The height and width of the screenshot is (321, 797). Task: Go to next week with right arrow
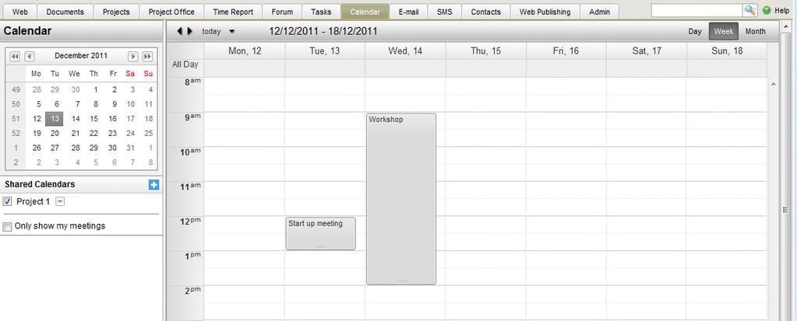(190, 31)
